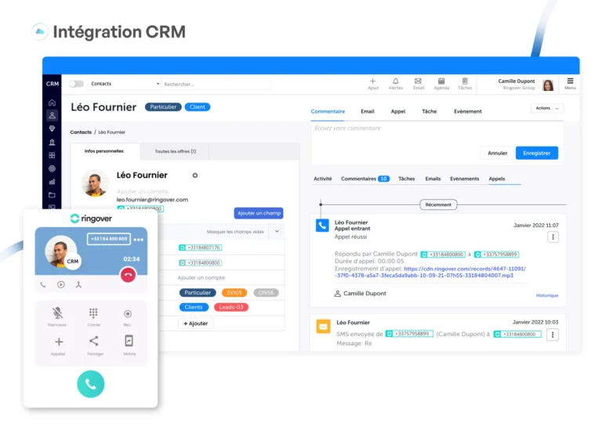Click the Leads-03 red tag
The image size is (602, 430).
pos(231,307)
